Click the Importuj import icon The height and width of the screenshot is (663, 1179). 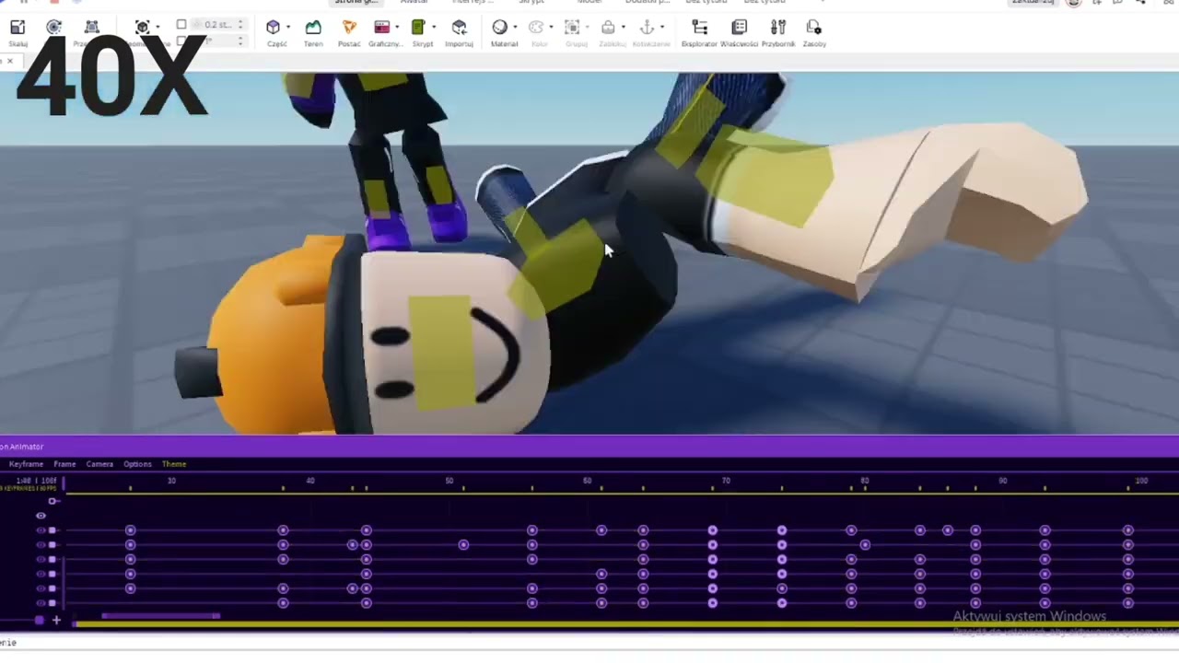tap(459, 28)
